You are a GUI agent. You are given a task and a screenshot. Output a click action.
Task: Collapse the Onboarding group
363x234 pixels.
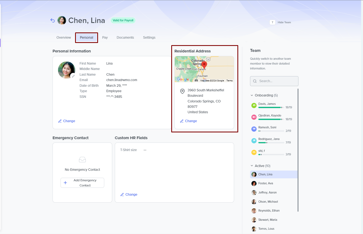(252, 95)
